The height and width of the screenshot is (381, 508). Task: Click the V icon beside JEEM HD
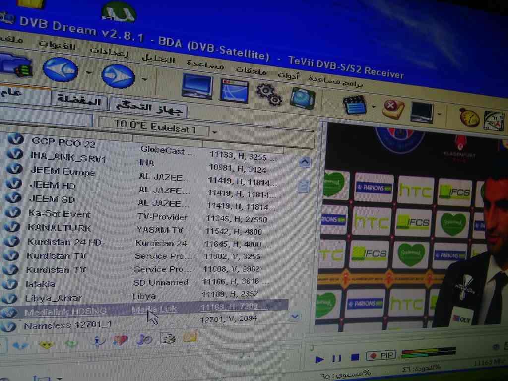pyautogui.click(x=14, y=184)
